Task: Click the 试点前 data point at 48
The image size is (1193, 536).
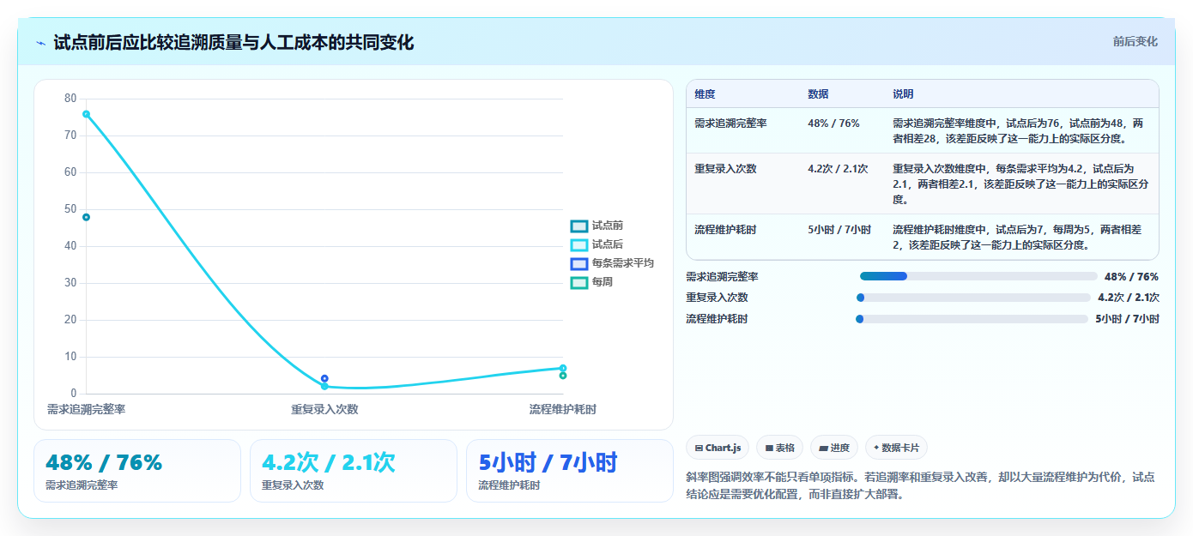Action: pyautogui.click(x=86, y=217)
